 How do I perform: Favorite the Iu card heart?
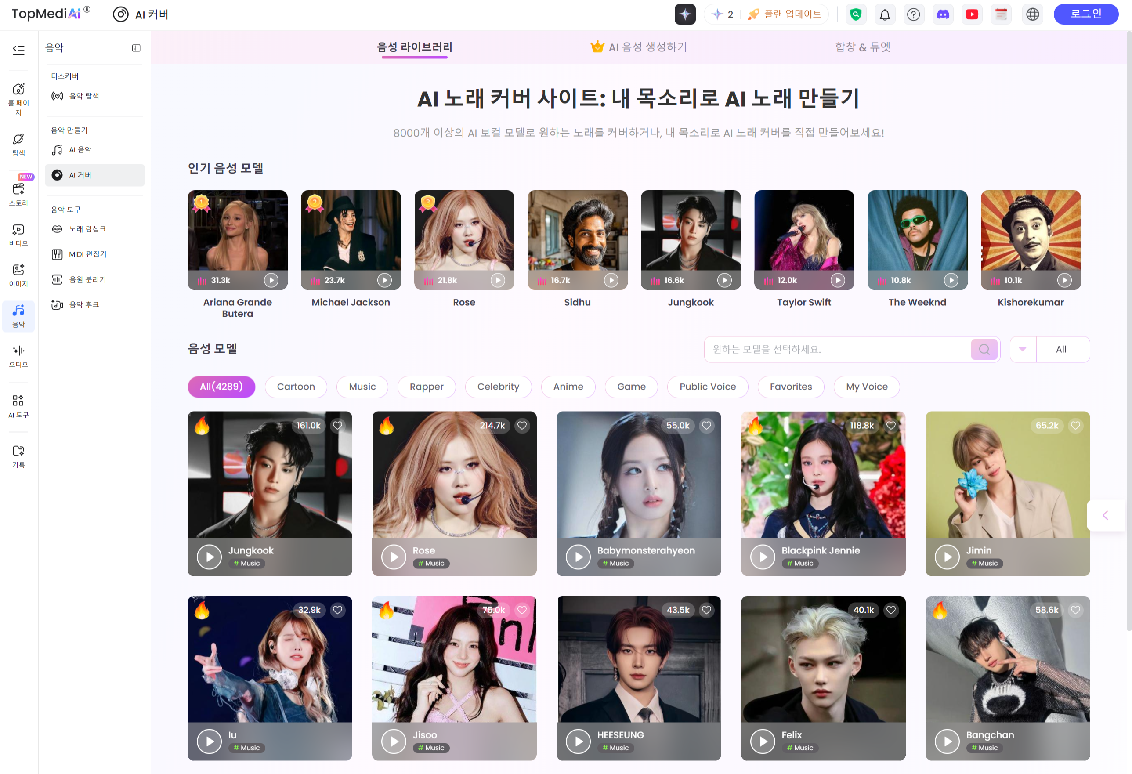(337, 610)
